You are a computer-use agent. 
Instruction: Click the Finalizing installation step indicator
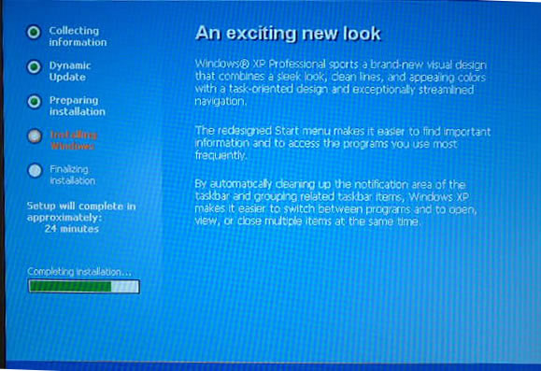point(35,170)
